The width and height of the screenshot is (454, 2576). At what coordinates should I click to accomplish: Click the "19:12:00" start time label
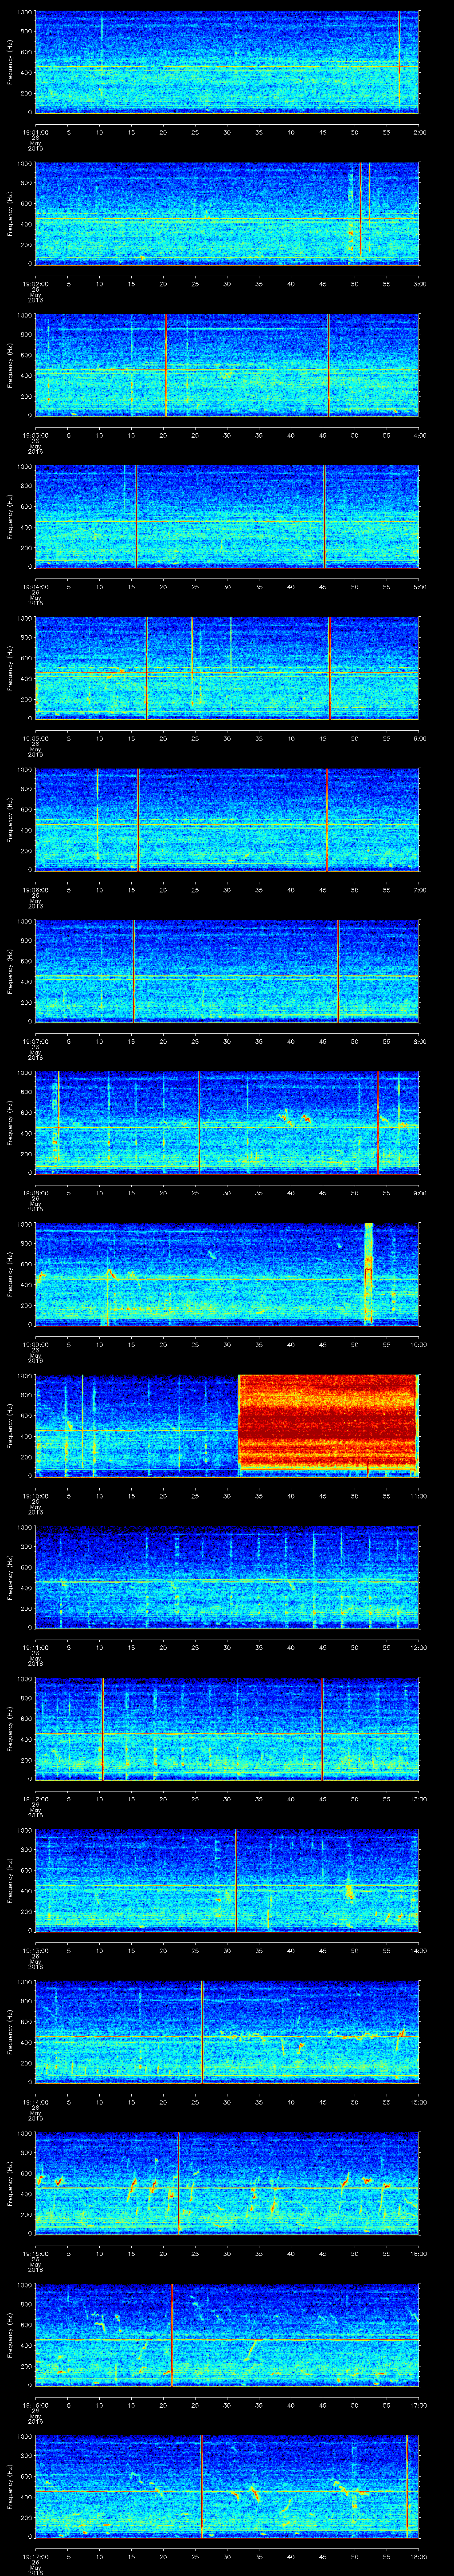35,1800
